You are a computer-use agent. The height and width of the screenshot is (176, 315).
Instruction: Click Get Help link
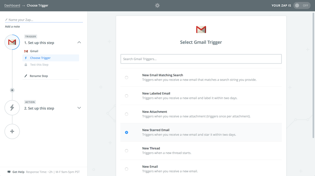[18, 172]
